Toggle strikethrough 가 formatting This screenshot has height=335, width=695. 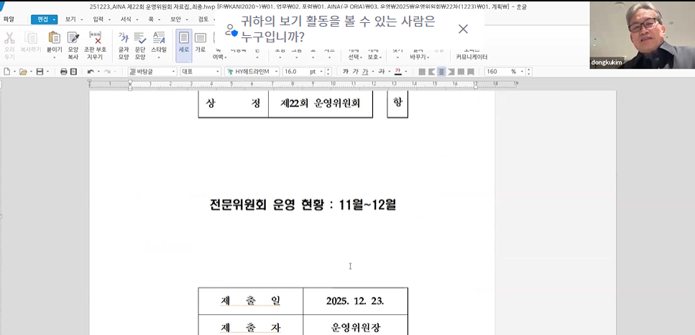click(x=381, y=71)
